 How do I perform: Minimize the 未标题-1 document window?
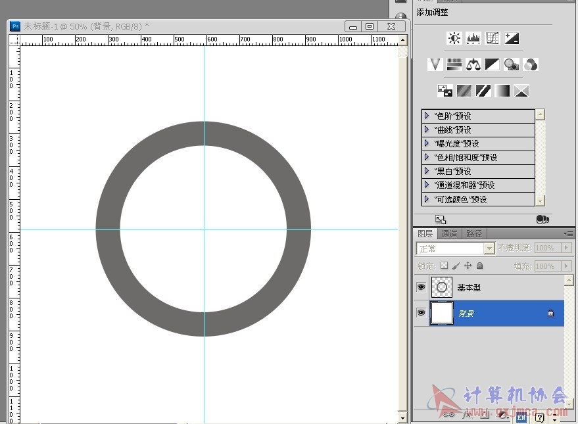click(353, 26)
